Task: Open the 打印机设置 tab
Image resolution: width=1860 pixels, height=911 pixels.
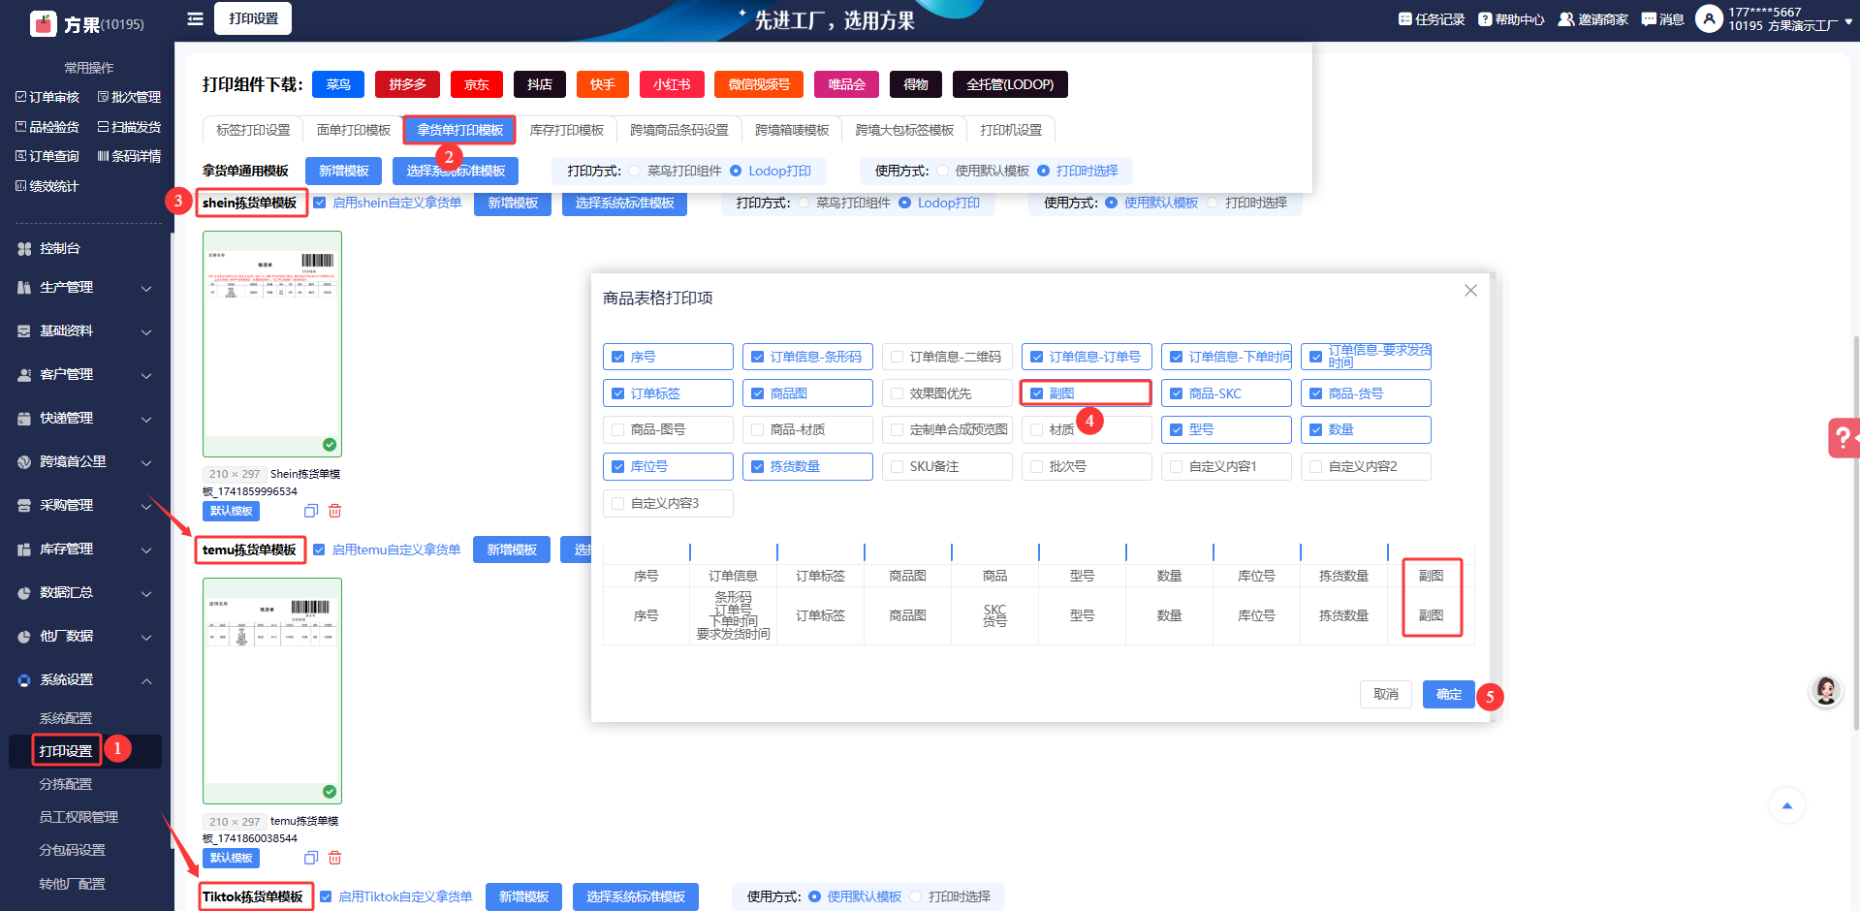Action: (x=1010, y=130)
